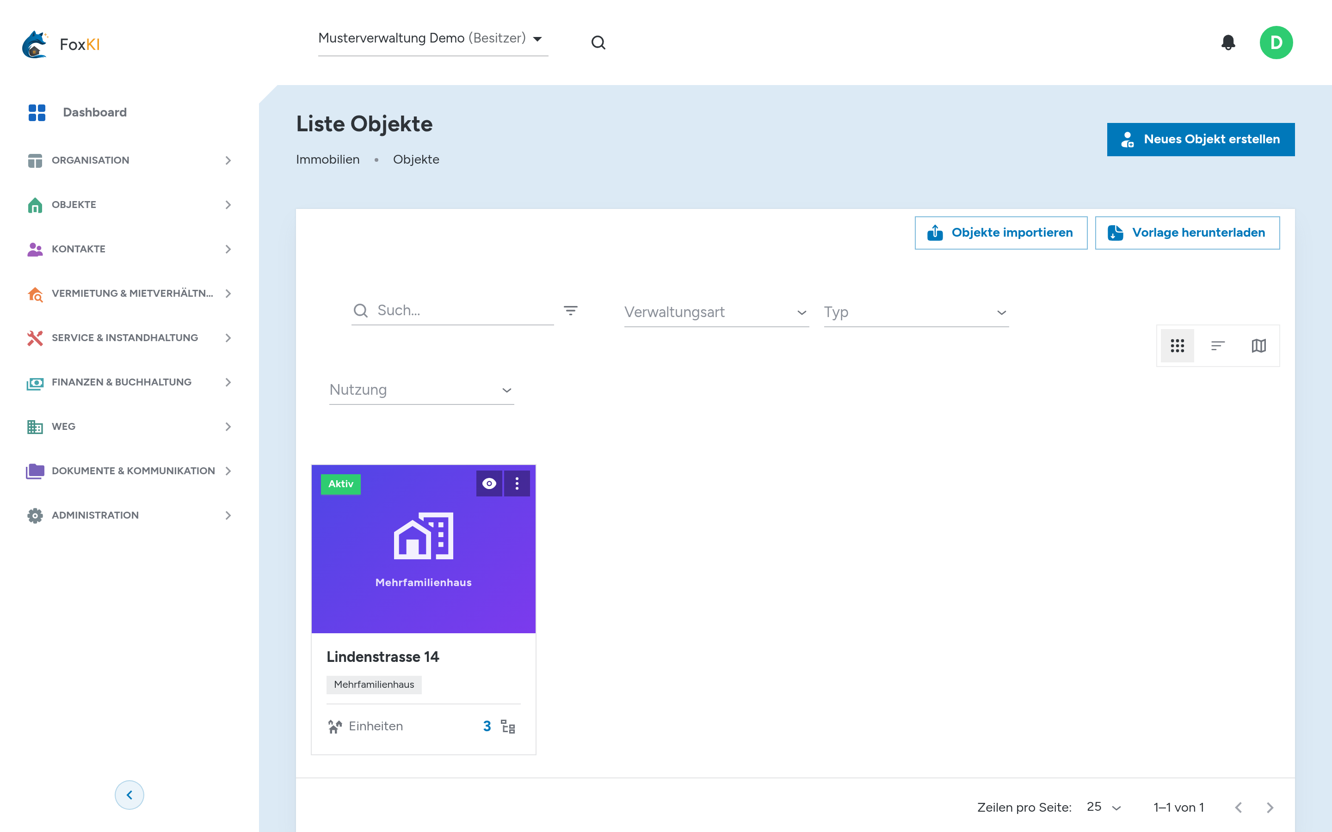The width and height of the screenshot is (1332, 832).
Task: Click the Dashboard grid icon
Action: [37, 112]
